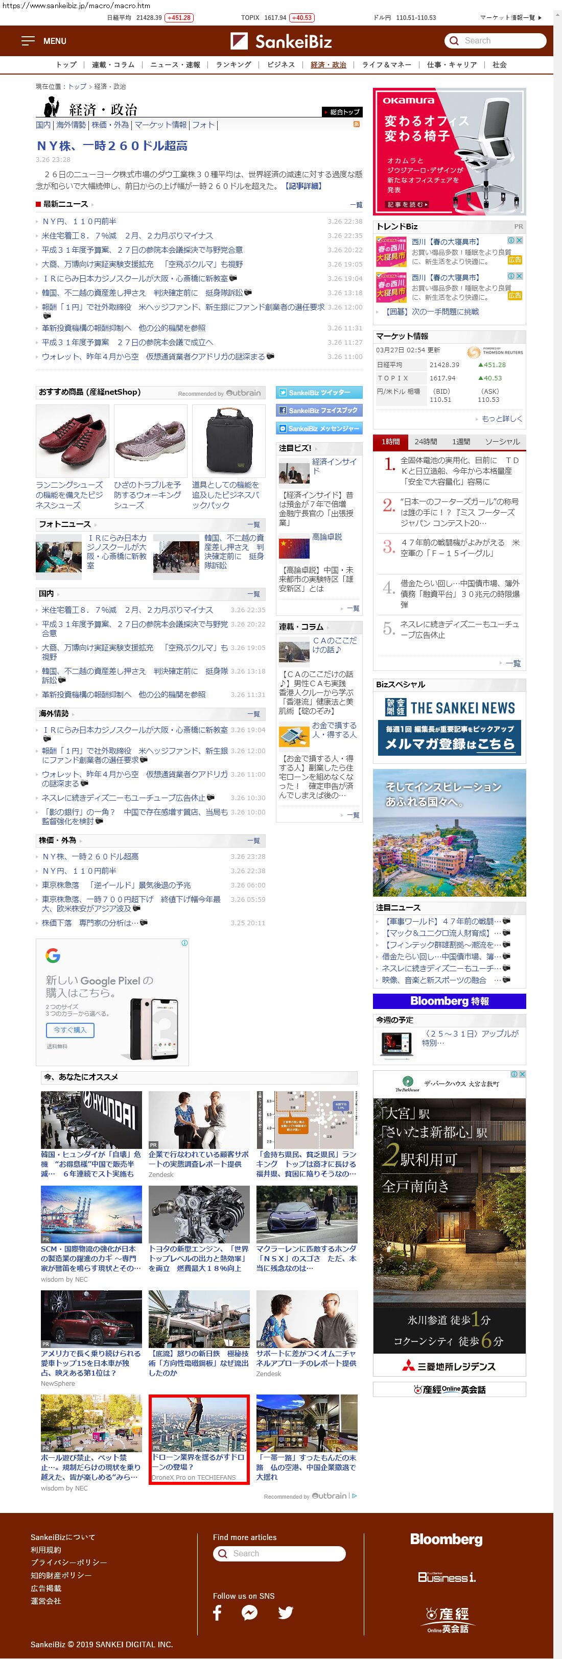Open SankeiBiz Messenger button

click(x=319, y=428)
